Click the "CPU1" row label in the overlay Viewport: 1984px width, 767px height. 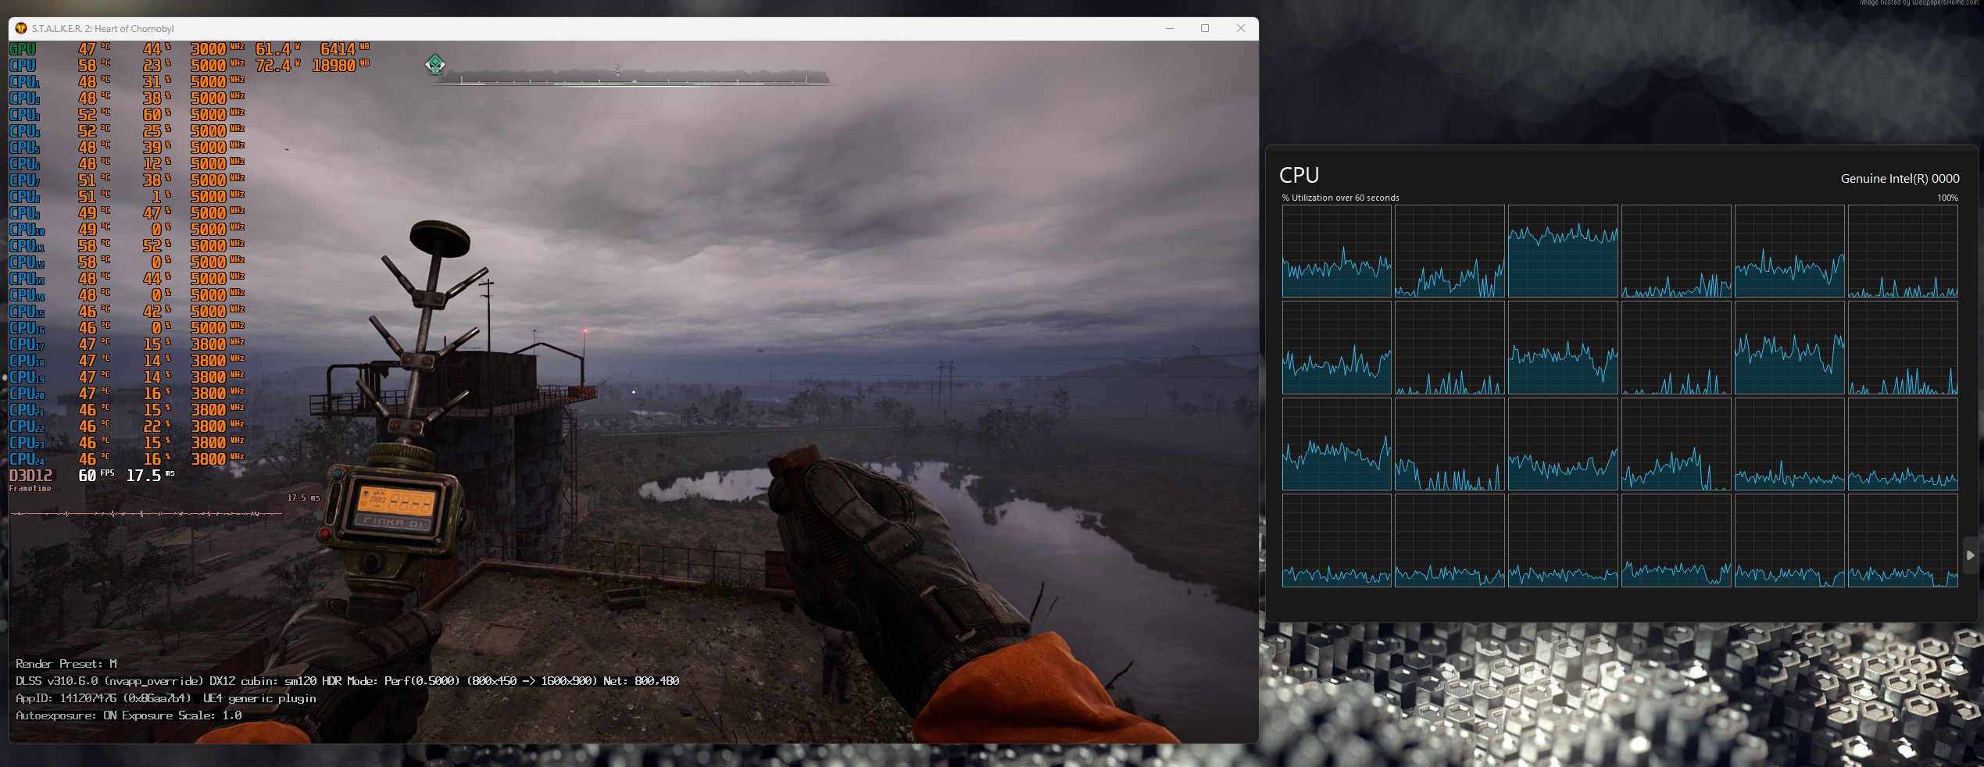(25, 82)
